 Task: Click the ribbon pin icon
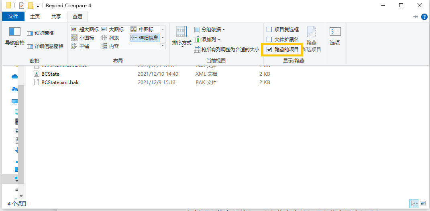pyautogui.click(x=416, y=17)
